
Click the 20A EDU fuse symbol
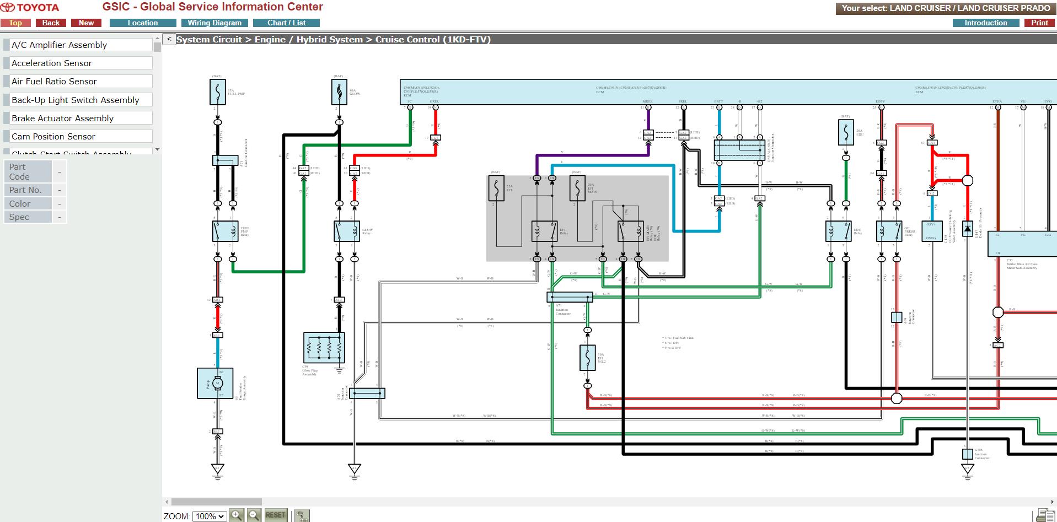[846, 133]
